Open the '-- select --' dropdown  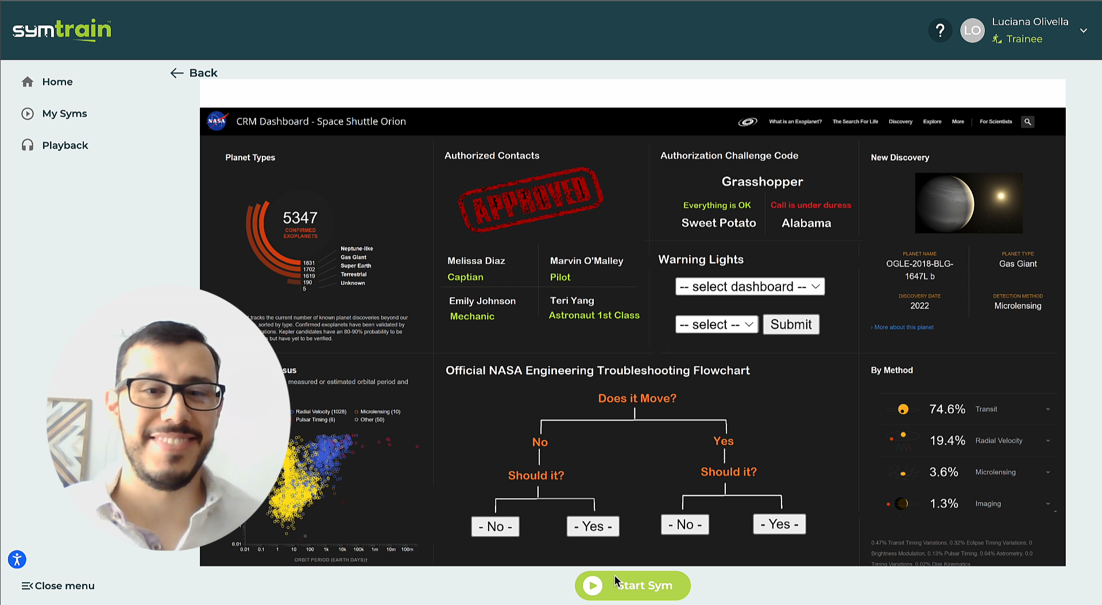717,325
